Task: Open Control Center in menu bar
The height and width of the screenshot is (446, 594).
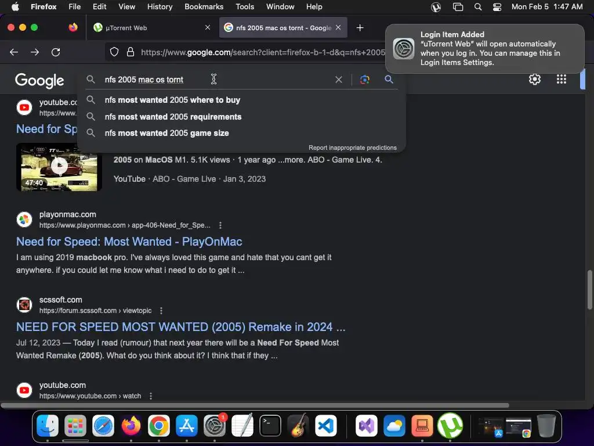Action: click(497, 7)
